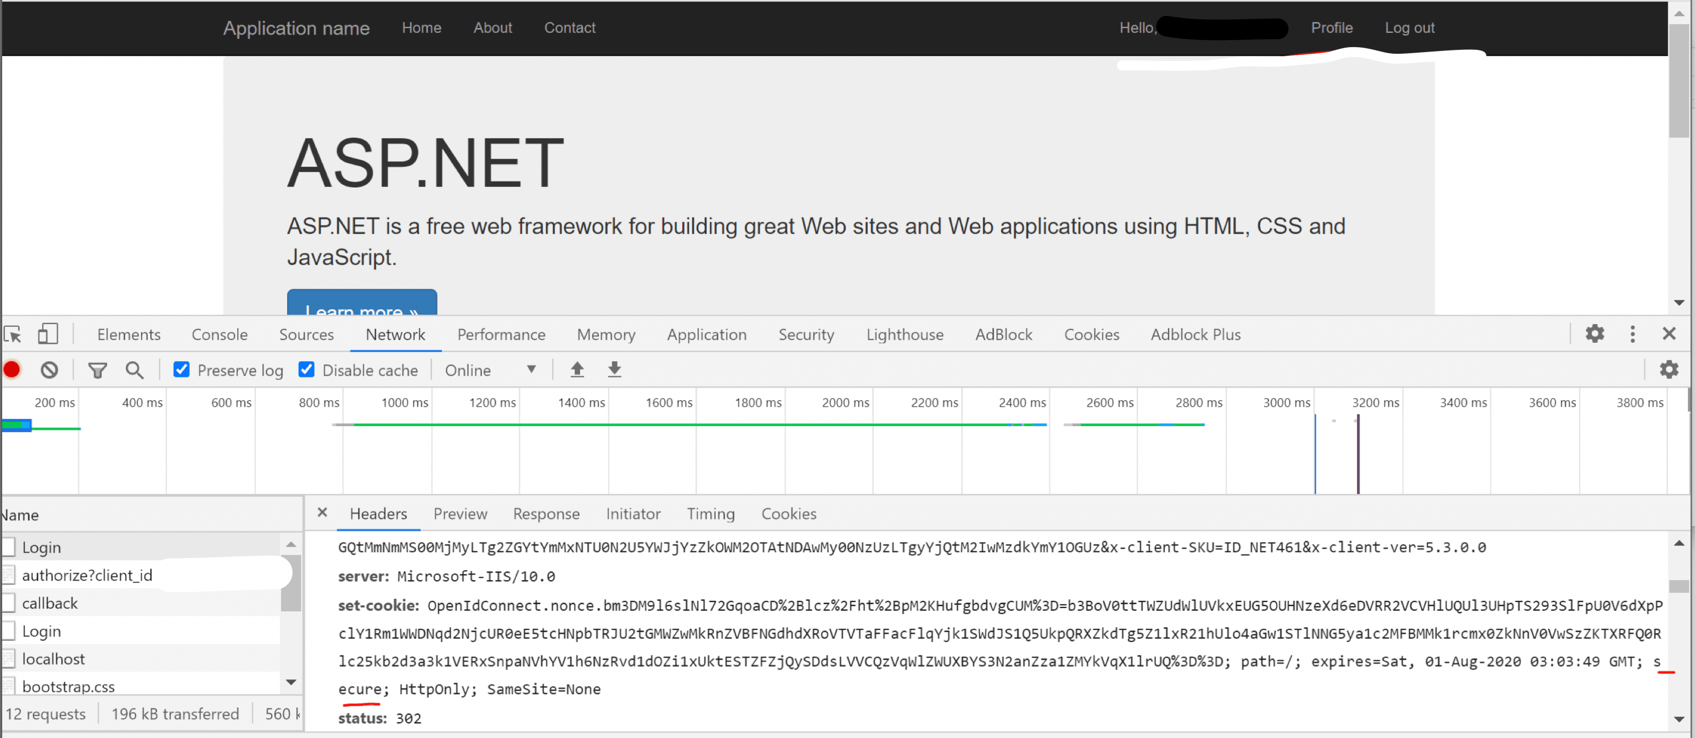This screenshot has width=1695, height=738.
Task: Clear the network log
Action: pyautogui.click(x=49, y=370)
